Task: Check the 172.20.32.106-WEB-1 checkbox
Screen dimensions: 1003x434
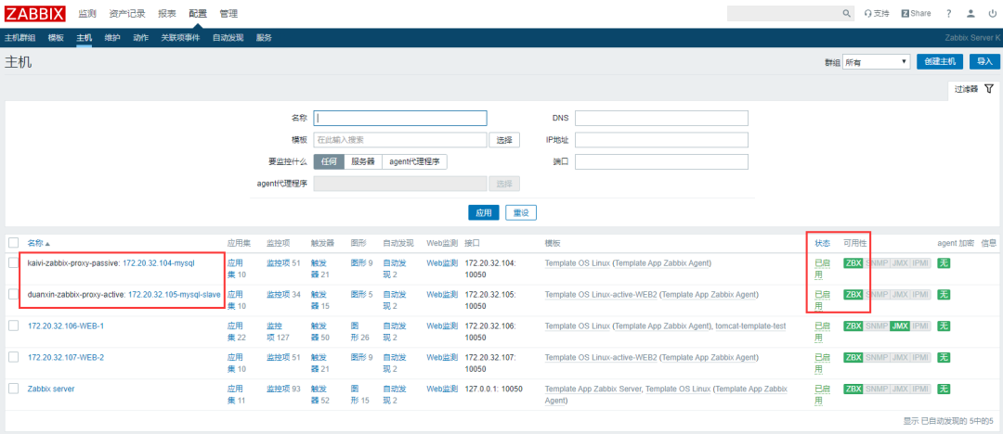Action: 13,326
